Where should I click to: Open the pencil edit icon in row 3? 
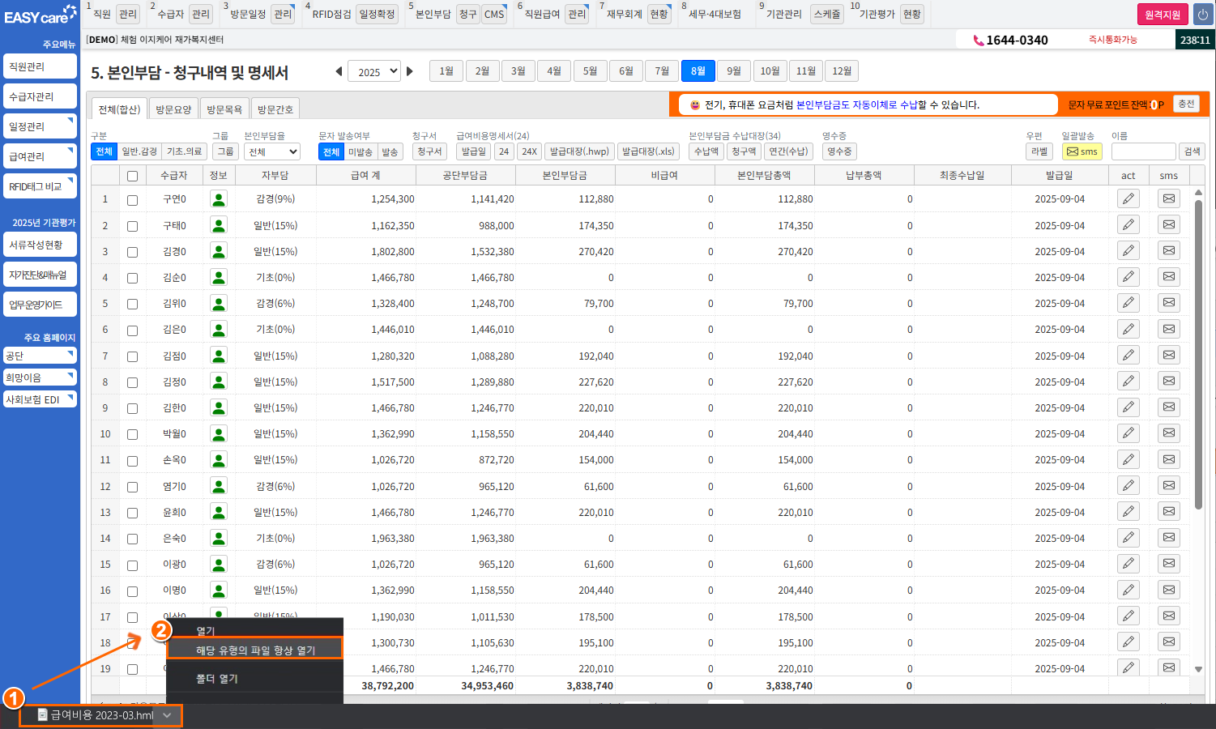(1128, 251)
